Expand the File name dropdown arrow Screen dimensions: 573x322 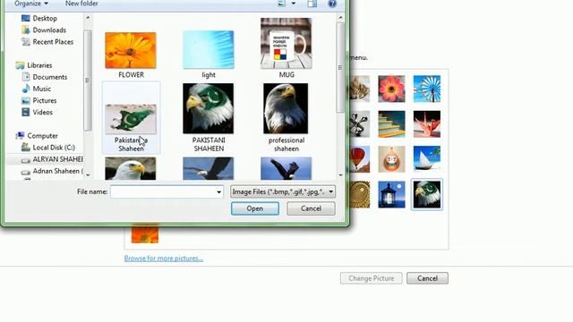[x=218, y=192]
